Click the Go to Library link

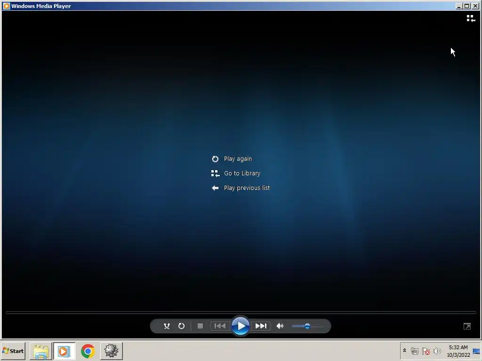click(242, 173)
